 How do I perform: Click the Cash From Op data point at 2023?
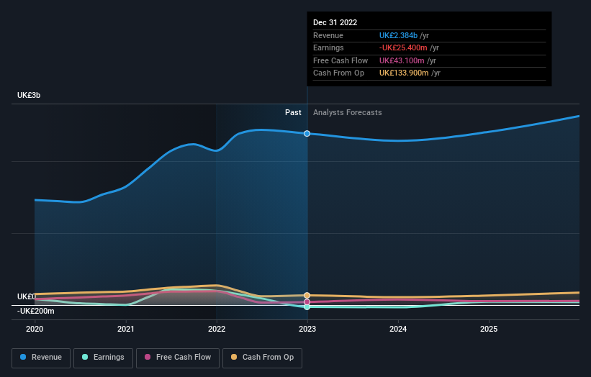307,295
